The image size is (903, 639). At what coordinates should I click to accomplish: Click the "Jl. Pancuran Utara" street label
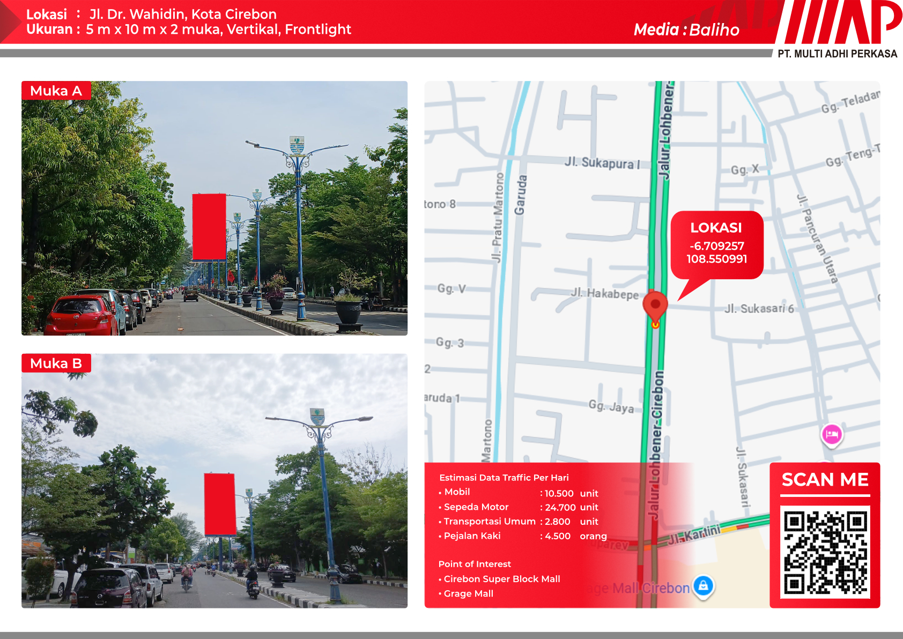tap(817, 239)
